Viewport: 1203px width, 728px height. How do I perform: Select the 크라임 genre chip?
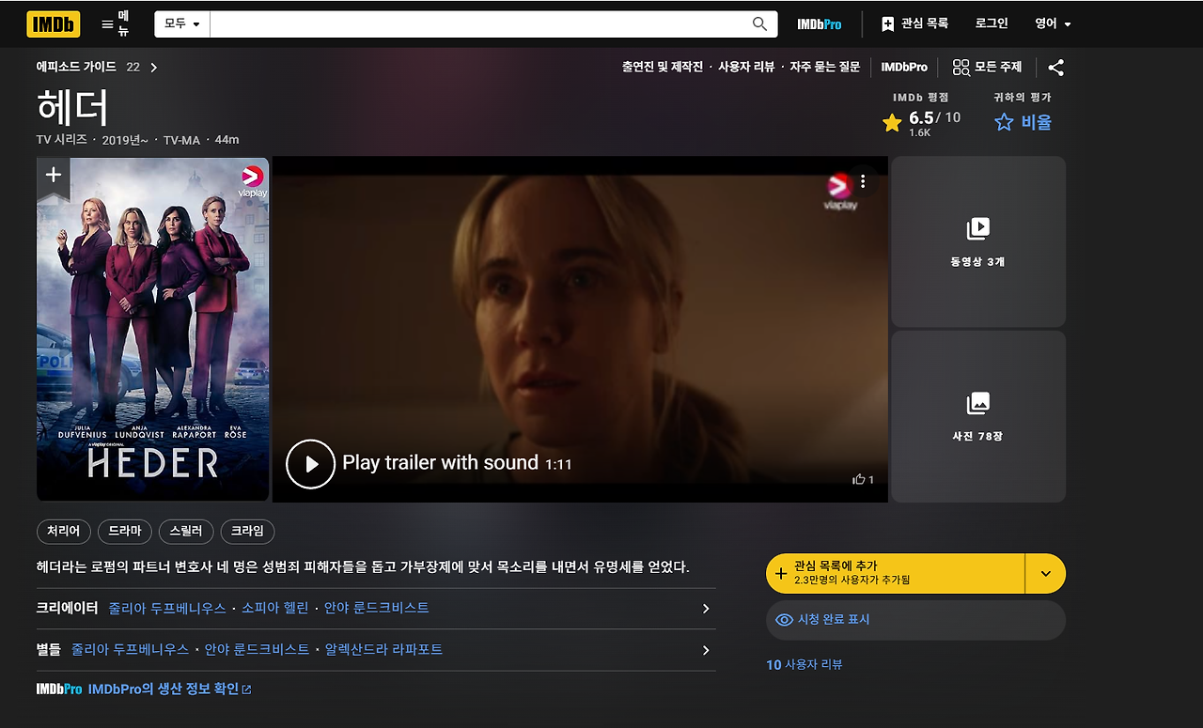(x=247, y=532)
